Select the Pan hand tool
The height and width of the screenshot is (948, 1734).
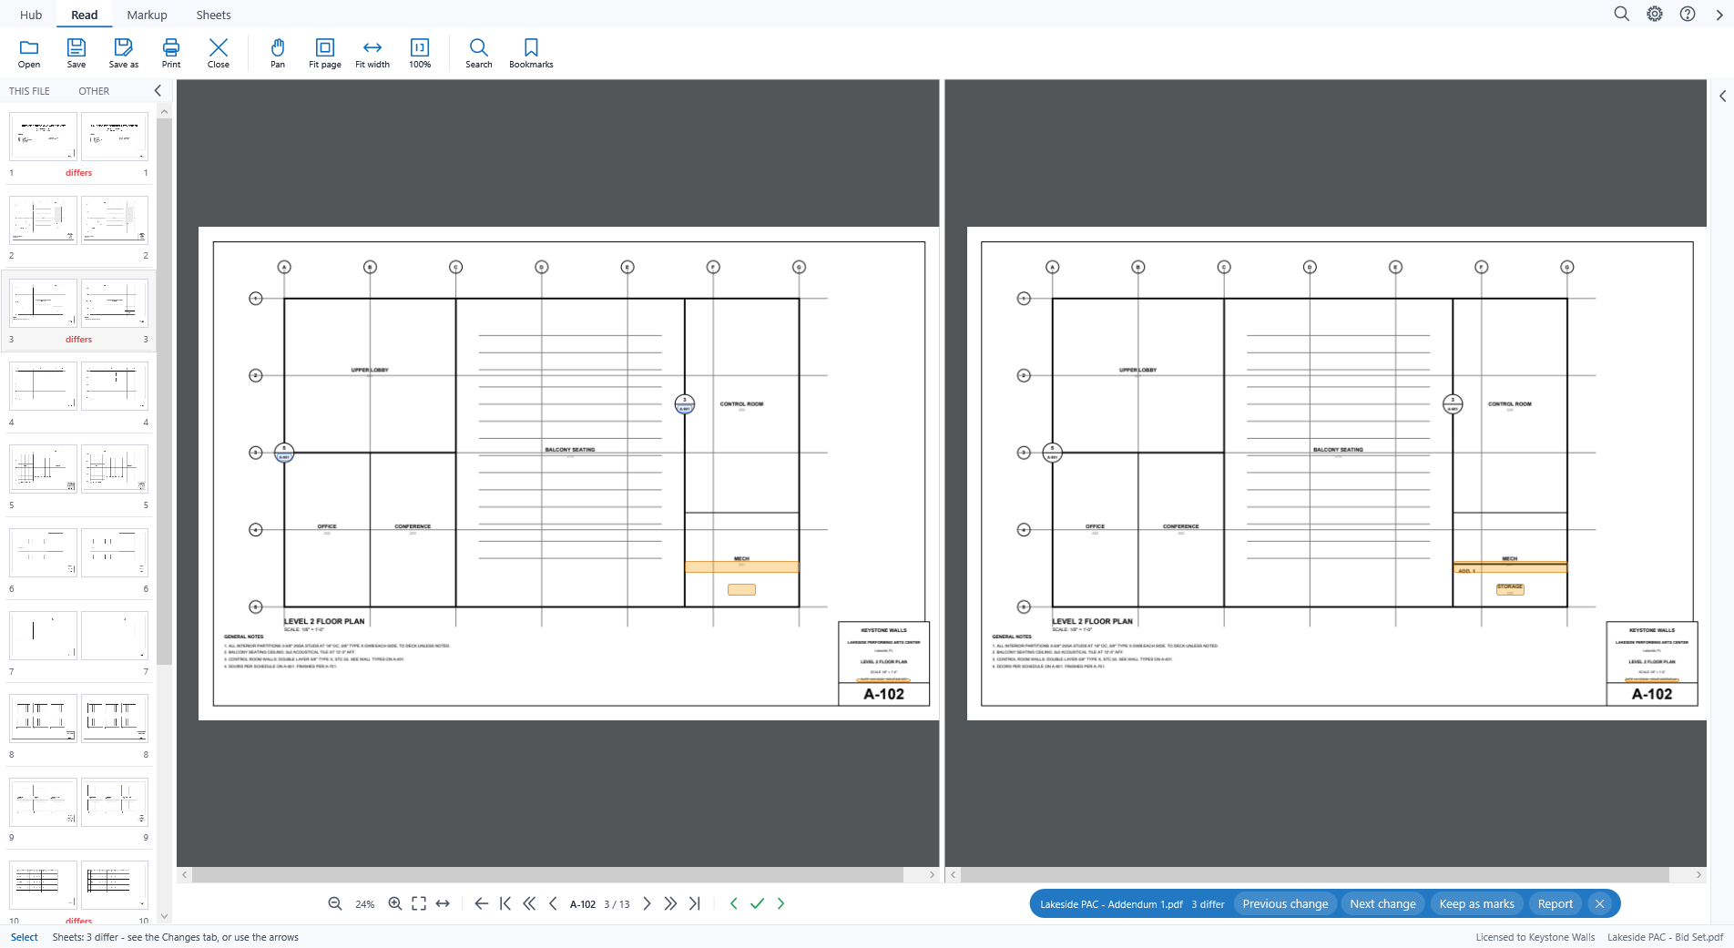tap(278, 47)
